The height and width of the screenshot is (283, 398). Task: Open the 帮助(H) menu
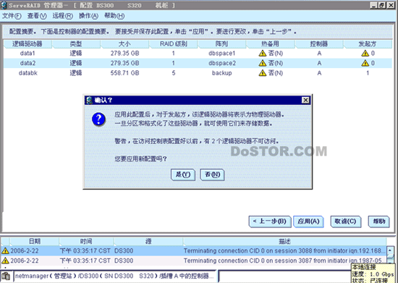[114, 16]
